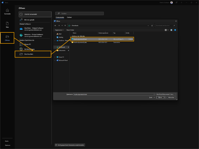The height and width of the screenshot is (149, 199).
Task: Expand the address bar history dropdown
Action: [148, 26]
